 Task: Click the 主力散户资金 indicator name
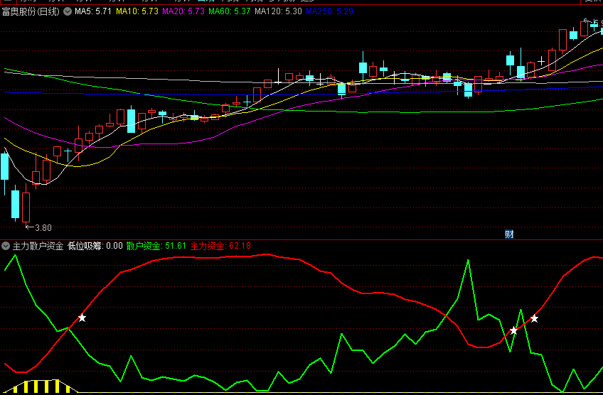(38, 246)
